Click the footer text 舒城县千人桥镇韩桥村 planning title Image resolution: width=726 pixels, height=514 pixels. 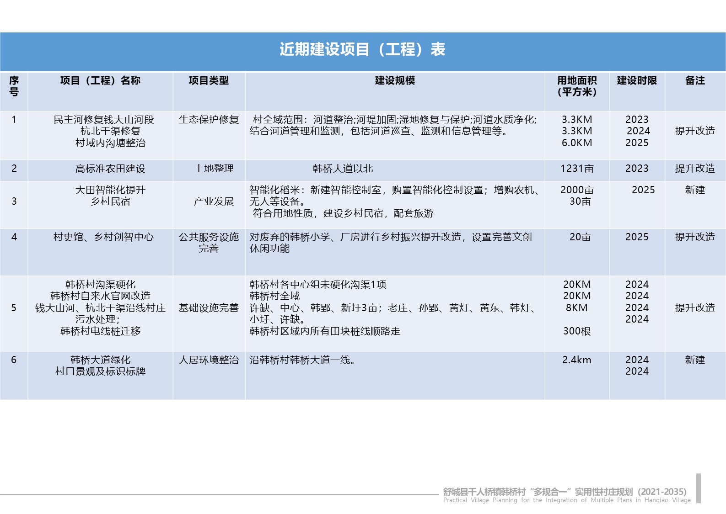565,492
